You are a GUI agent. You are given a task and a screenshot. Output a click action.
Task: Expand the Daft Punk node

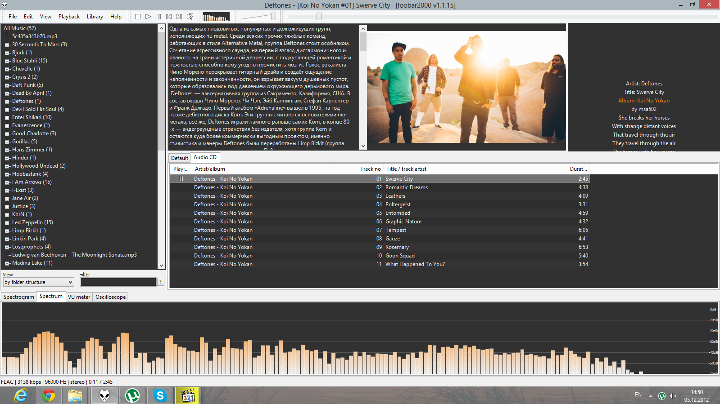(x=7, y=85)
